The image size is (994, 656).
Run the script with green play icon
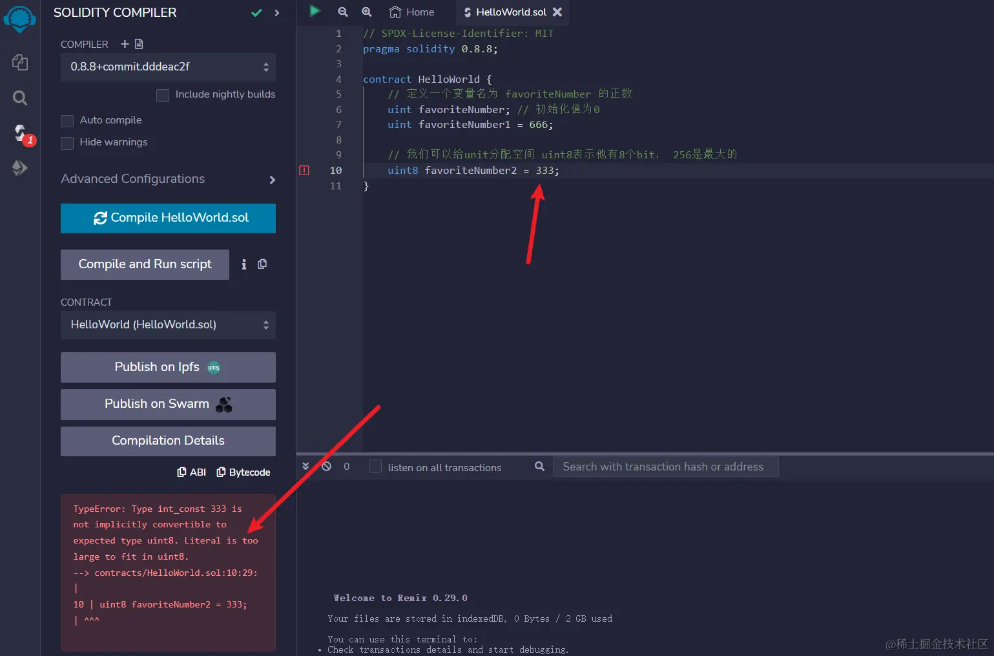click(315, 11)
